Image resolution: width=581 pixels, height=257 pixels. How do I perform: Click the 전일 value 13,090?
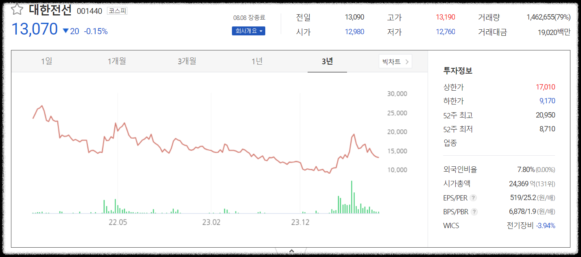(354, 17)
